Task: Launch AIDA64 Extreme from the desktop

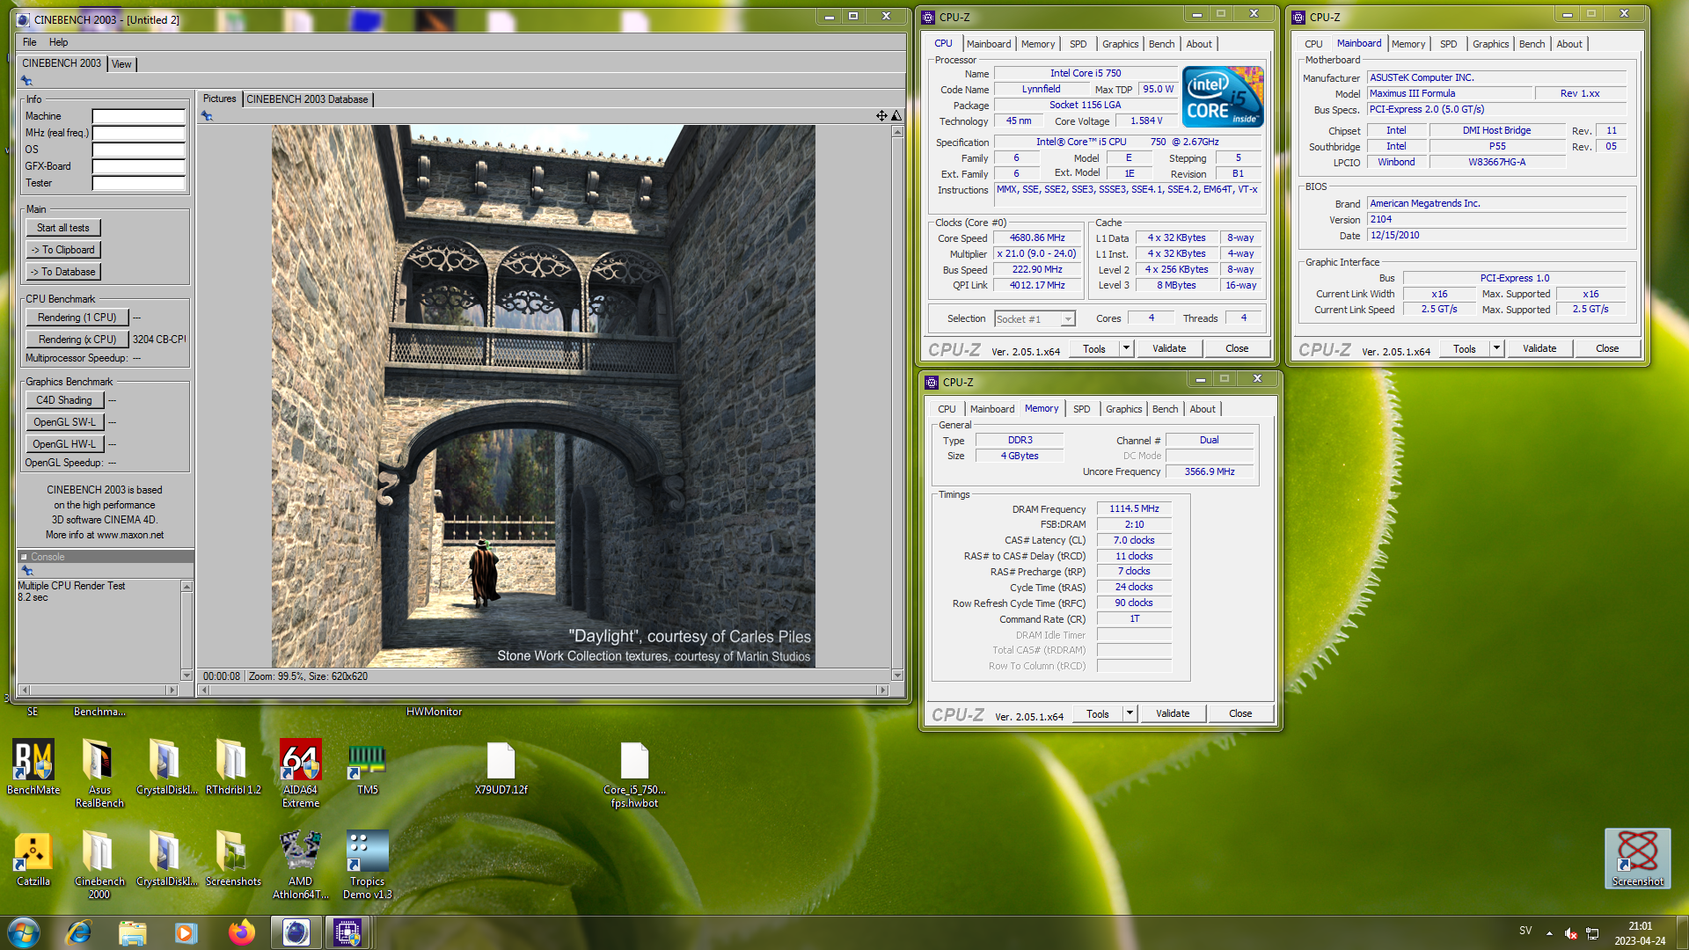Action: pos(300,772)
